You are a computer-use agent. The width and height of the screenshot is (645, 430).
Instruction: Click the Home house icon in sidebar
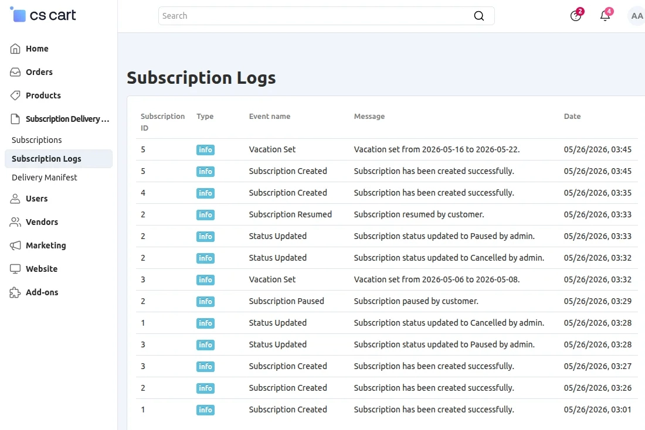(x=15, y=49)
